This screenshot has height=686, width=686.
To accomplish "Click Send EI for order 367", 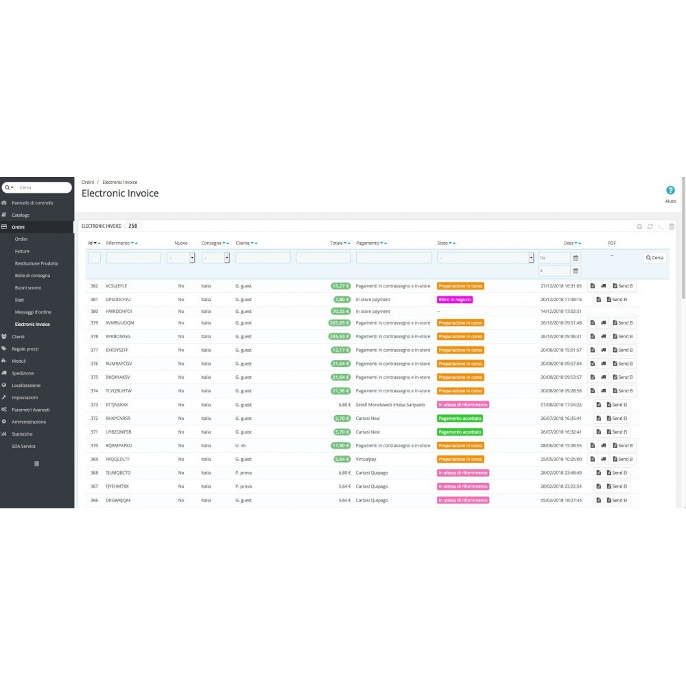I will coord(617,486).
